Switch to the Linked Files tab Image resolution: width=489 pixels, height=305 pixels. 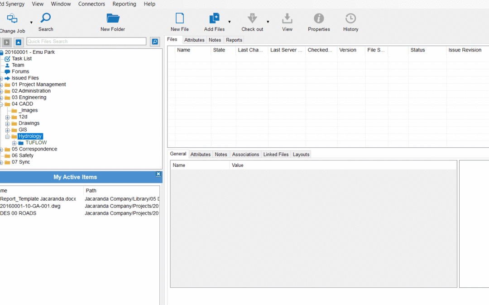276,155
